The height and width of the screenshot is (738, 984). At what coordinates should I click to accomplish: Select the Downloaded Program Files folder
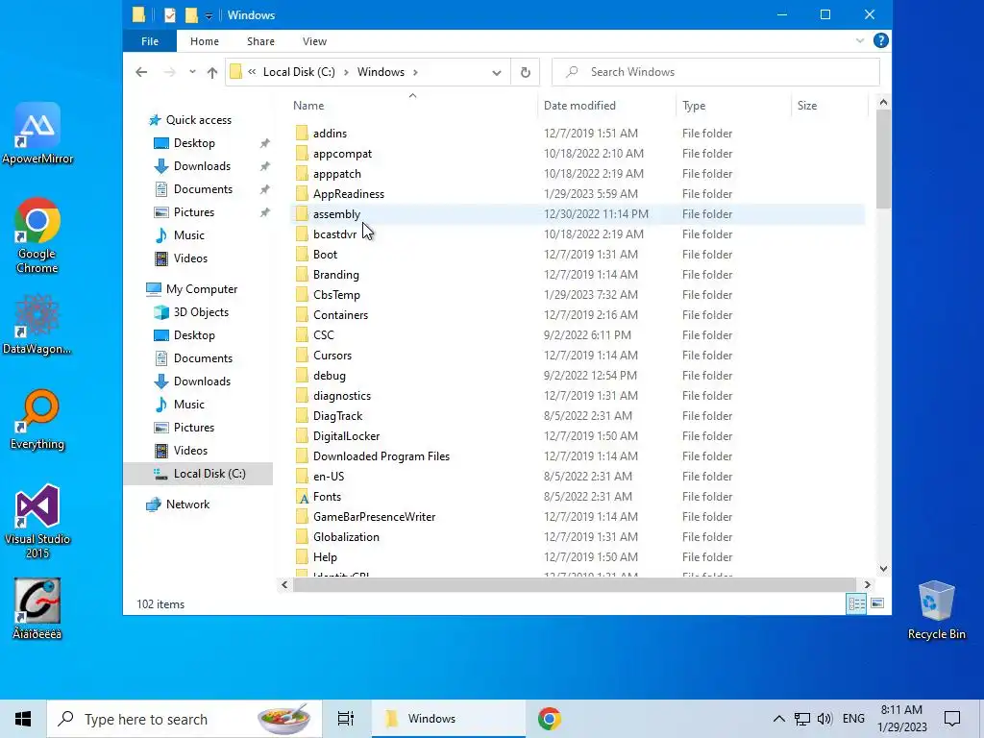click(381, 456)
